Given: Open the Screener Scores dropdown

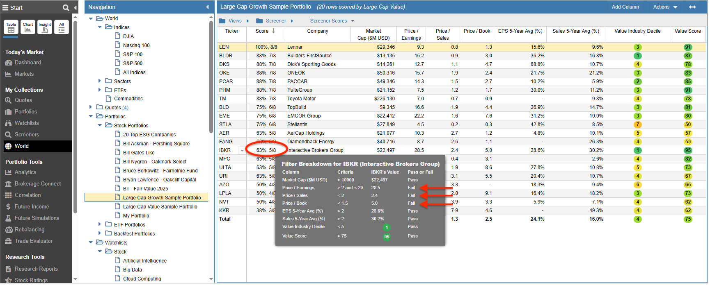Looking at the screenshot, I should 332,21.
